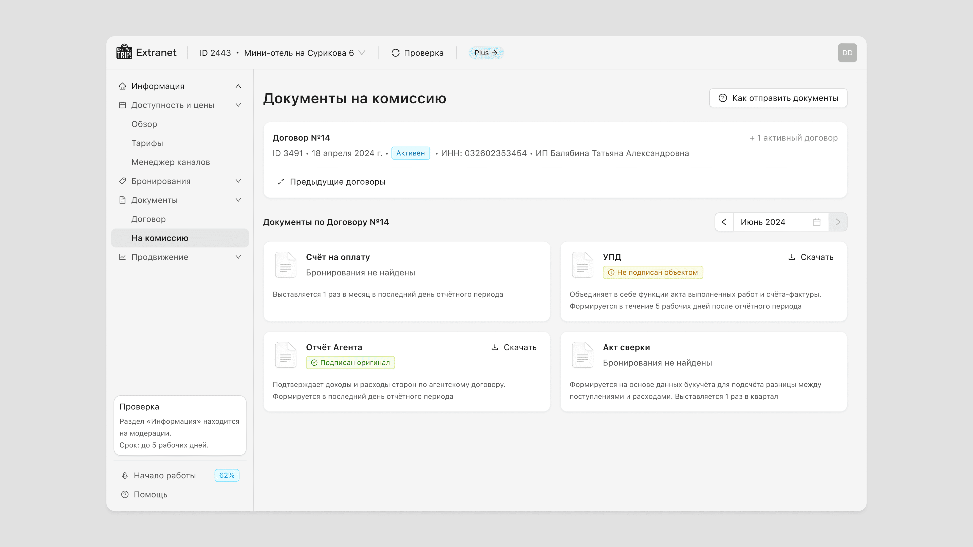Go to previous month arrow
Viewport: 973px width, 547px height.
coord(724,222)
